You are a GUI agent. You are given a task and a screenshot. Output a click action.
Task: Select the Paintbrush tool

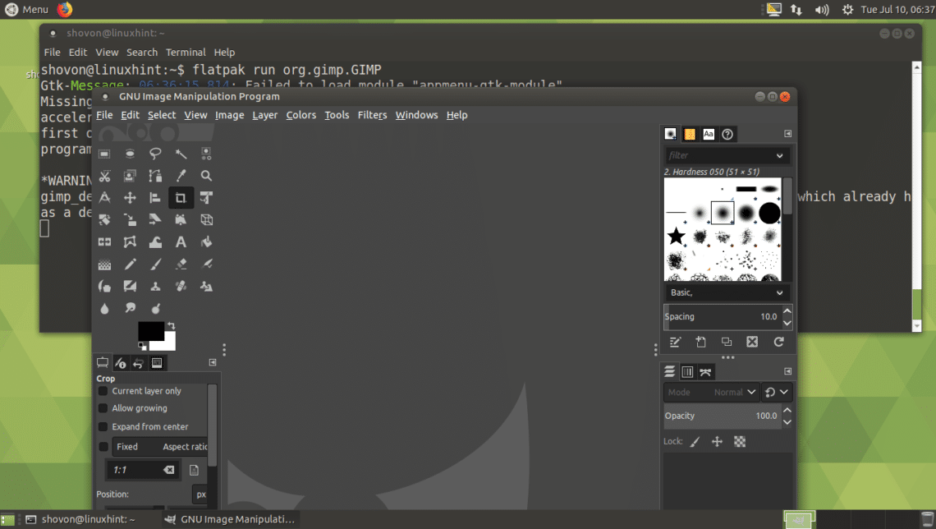point(155,264)
